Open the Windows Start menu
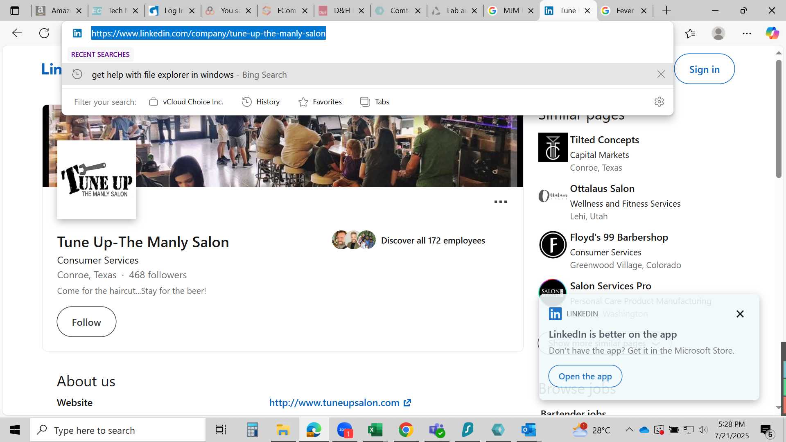Screen dimensions: 786x442 click(x=15, y=430)
